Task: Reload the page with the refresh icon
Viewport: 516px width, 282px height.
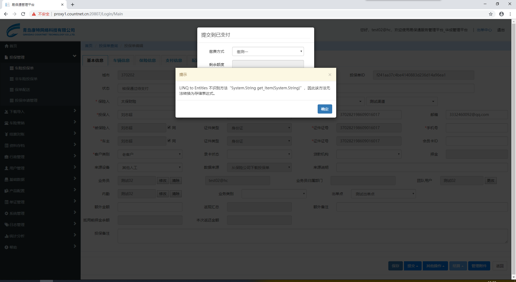Action: pyautogui.click(x=23, y=14)
